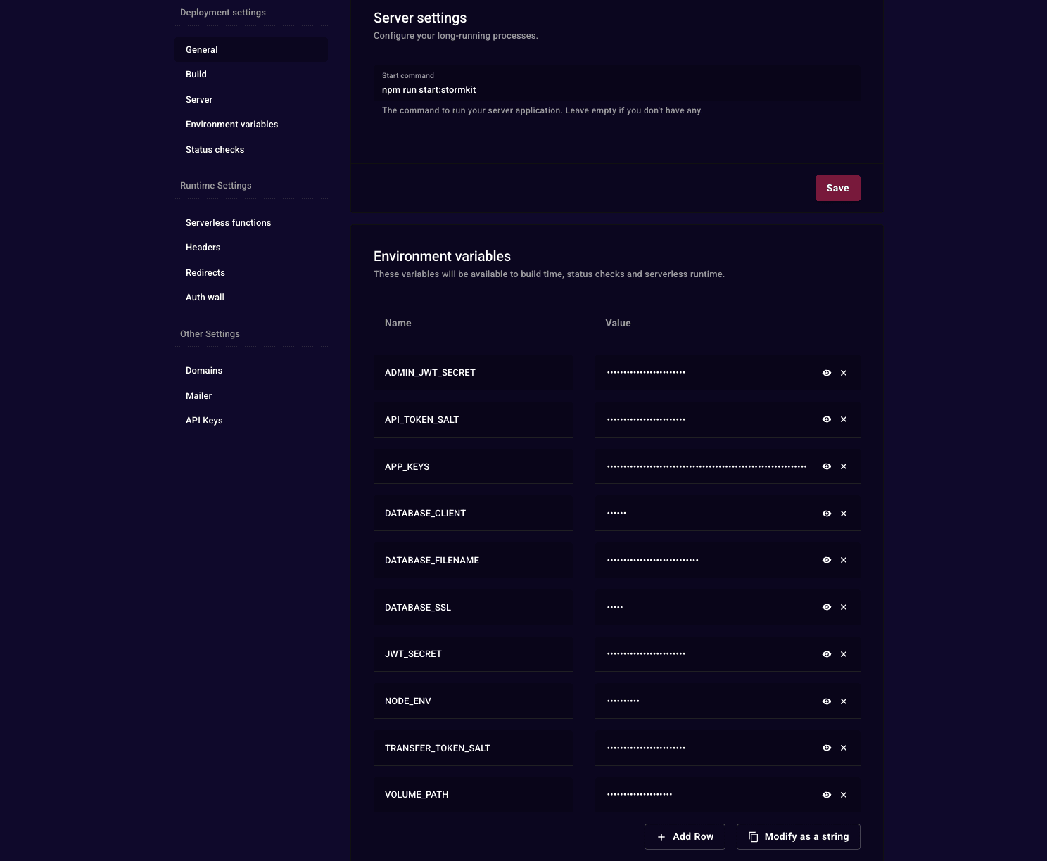Open the Domains settings section
This screenshot has width=1047, height=861.
(x=203, y=370)
